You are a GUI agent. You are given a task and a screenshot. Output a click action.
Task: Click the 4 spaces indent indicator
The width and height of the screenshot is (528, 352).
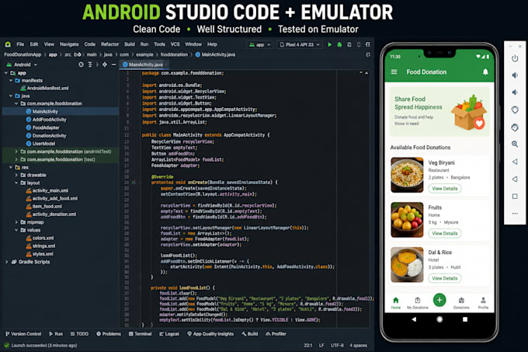(358, 345)
